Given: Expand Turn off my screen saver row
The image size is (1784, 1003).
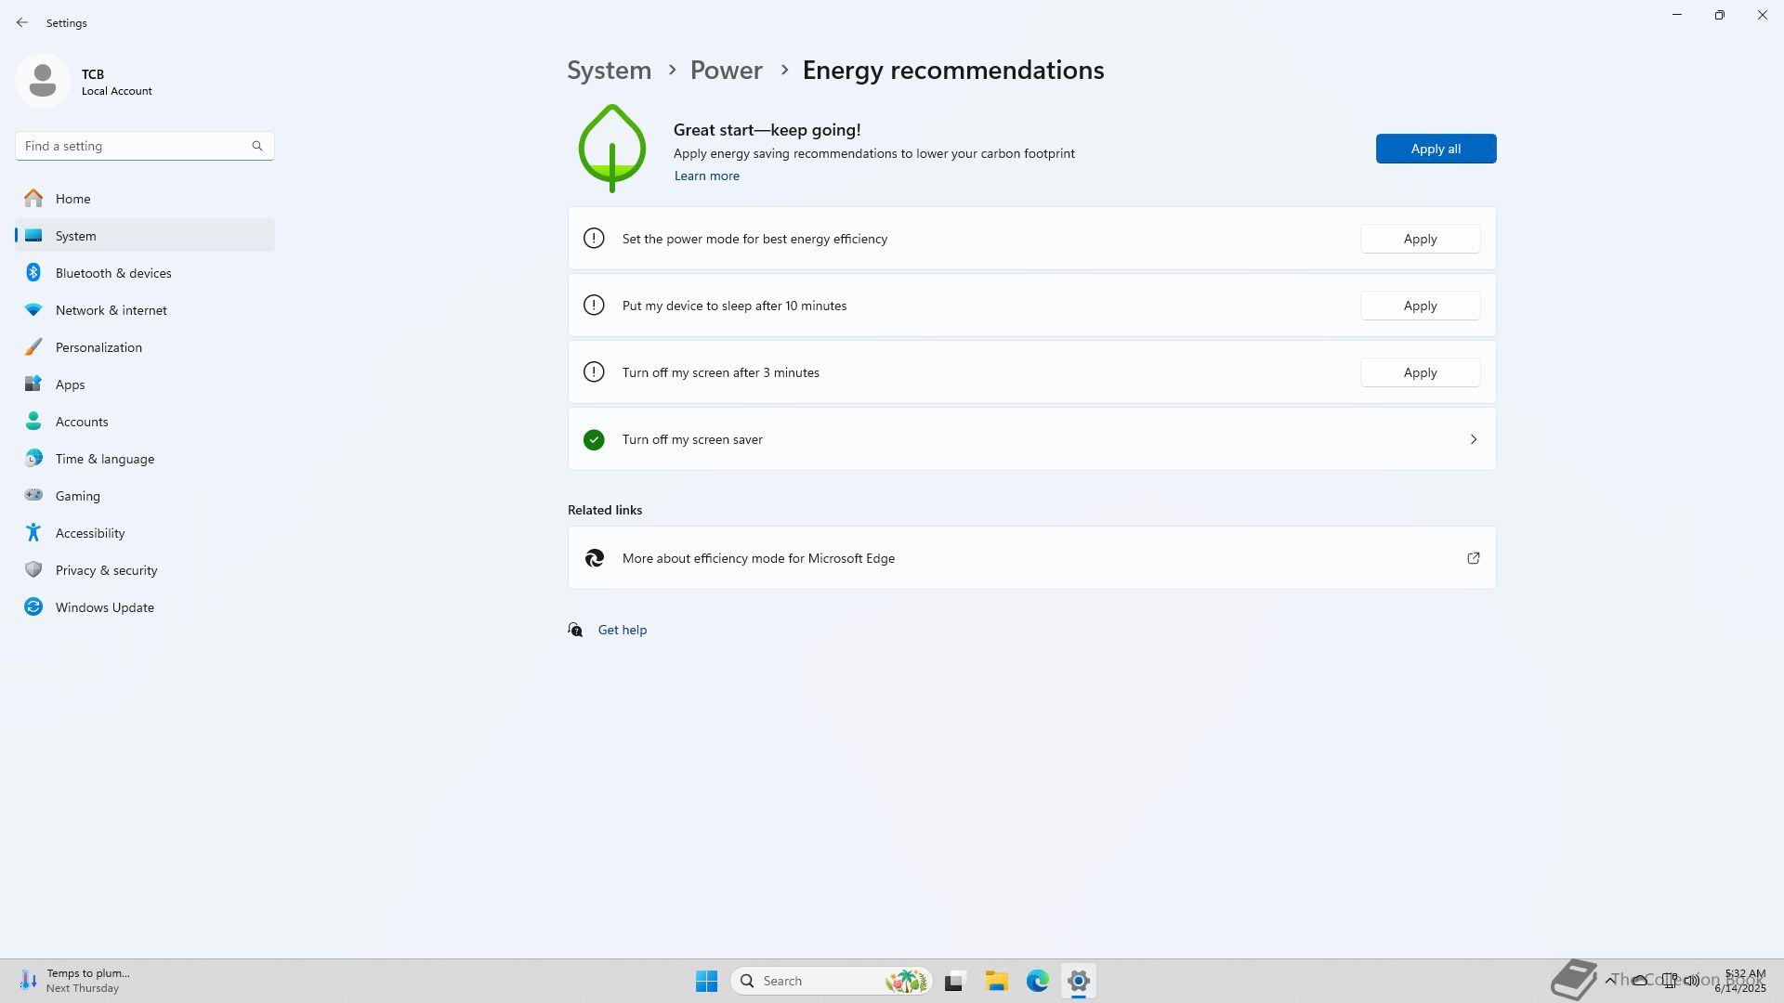Looking at the screenshot, I should [1473, 439].
